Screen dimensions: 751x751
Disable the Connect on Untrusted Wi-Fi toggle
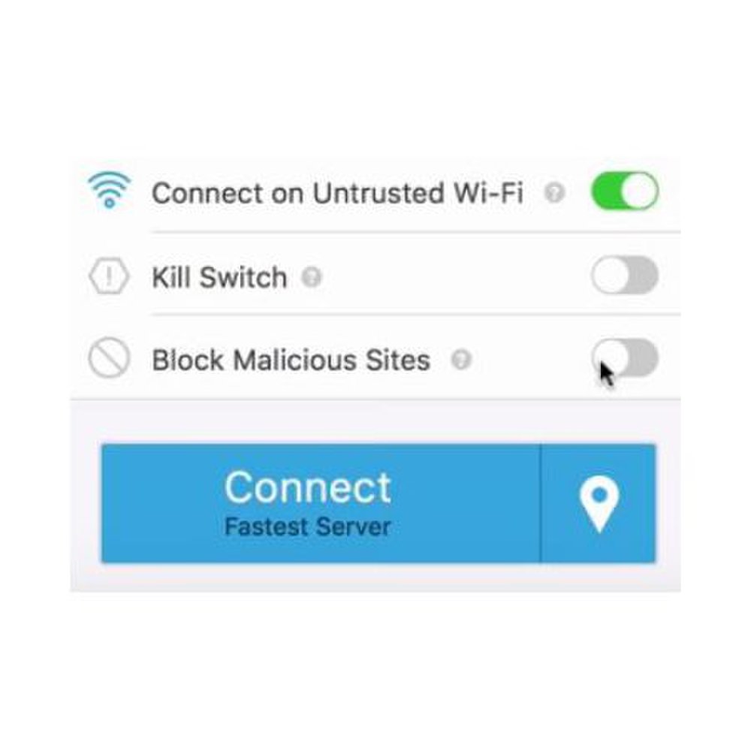(x=625, y=191)
